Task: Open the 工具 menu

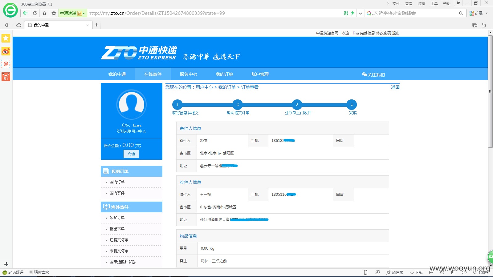Action: (x=434, y=4)
